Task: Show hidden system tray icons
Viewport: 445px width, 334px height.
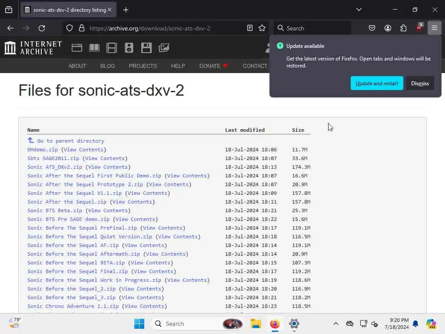Action: click(336, 324)
